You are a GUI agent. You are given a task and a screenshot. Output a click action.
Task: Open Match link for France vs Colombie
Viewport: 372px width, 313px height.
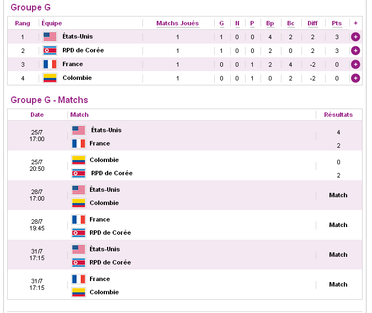click(338, 284)
